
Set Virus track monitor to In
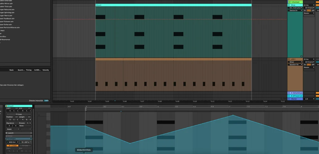click(x=305, y=10)
